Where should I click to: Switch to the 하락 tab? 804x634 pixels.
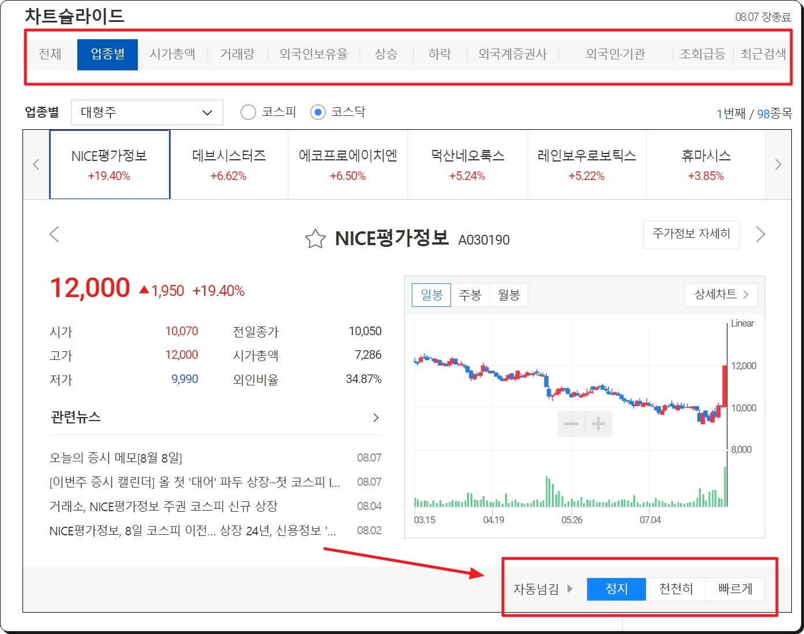(x=439, y=54)
